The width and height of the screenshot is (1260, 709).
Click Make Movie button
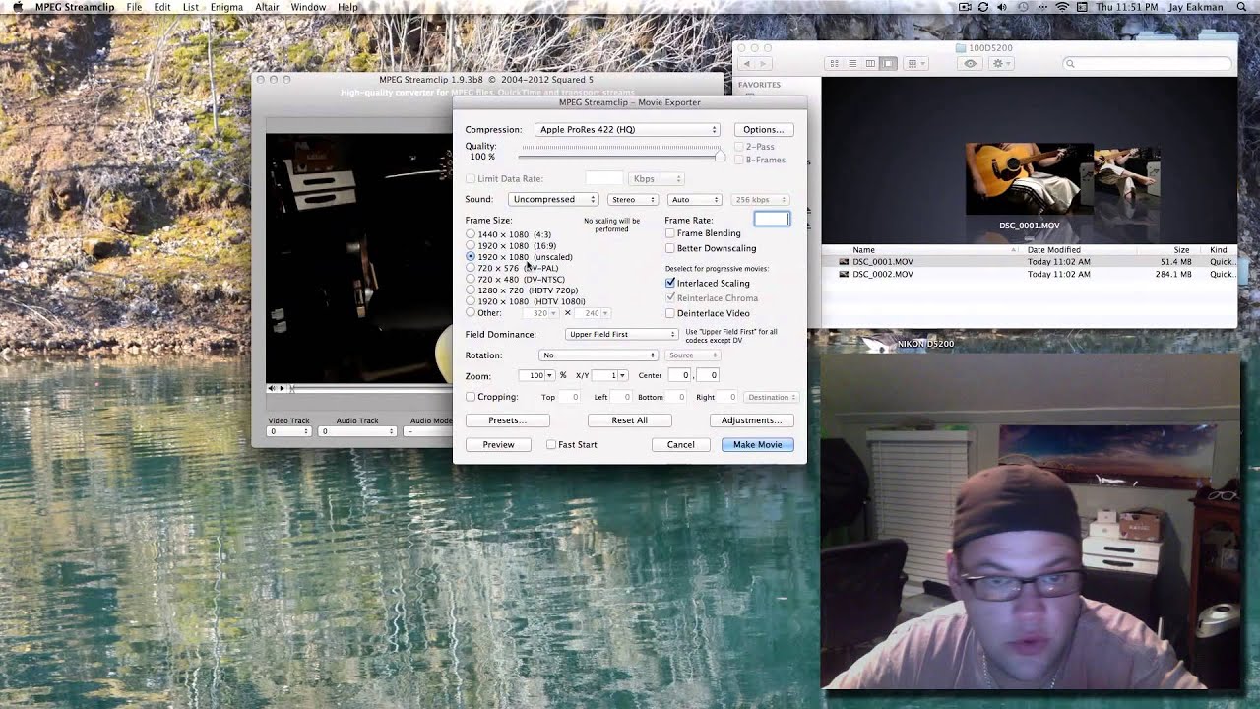(757, 444)
